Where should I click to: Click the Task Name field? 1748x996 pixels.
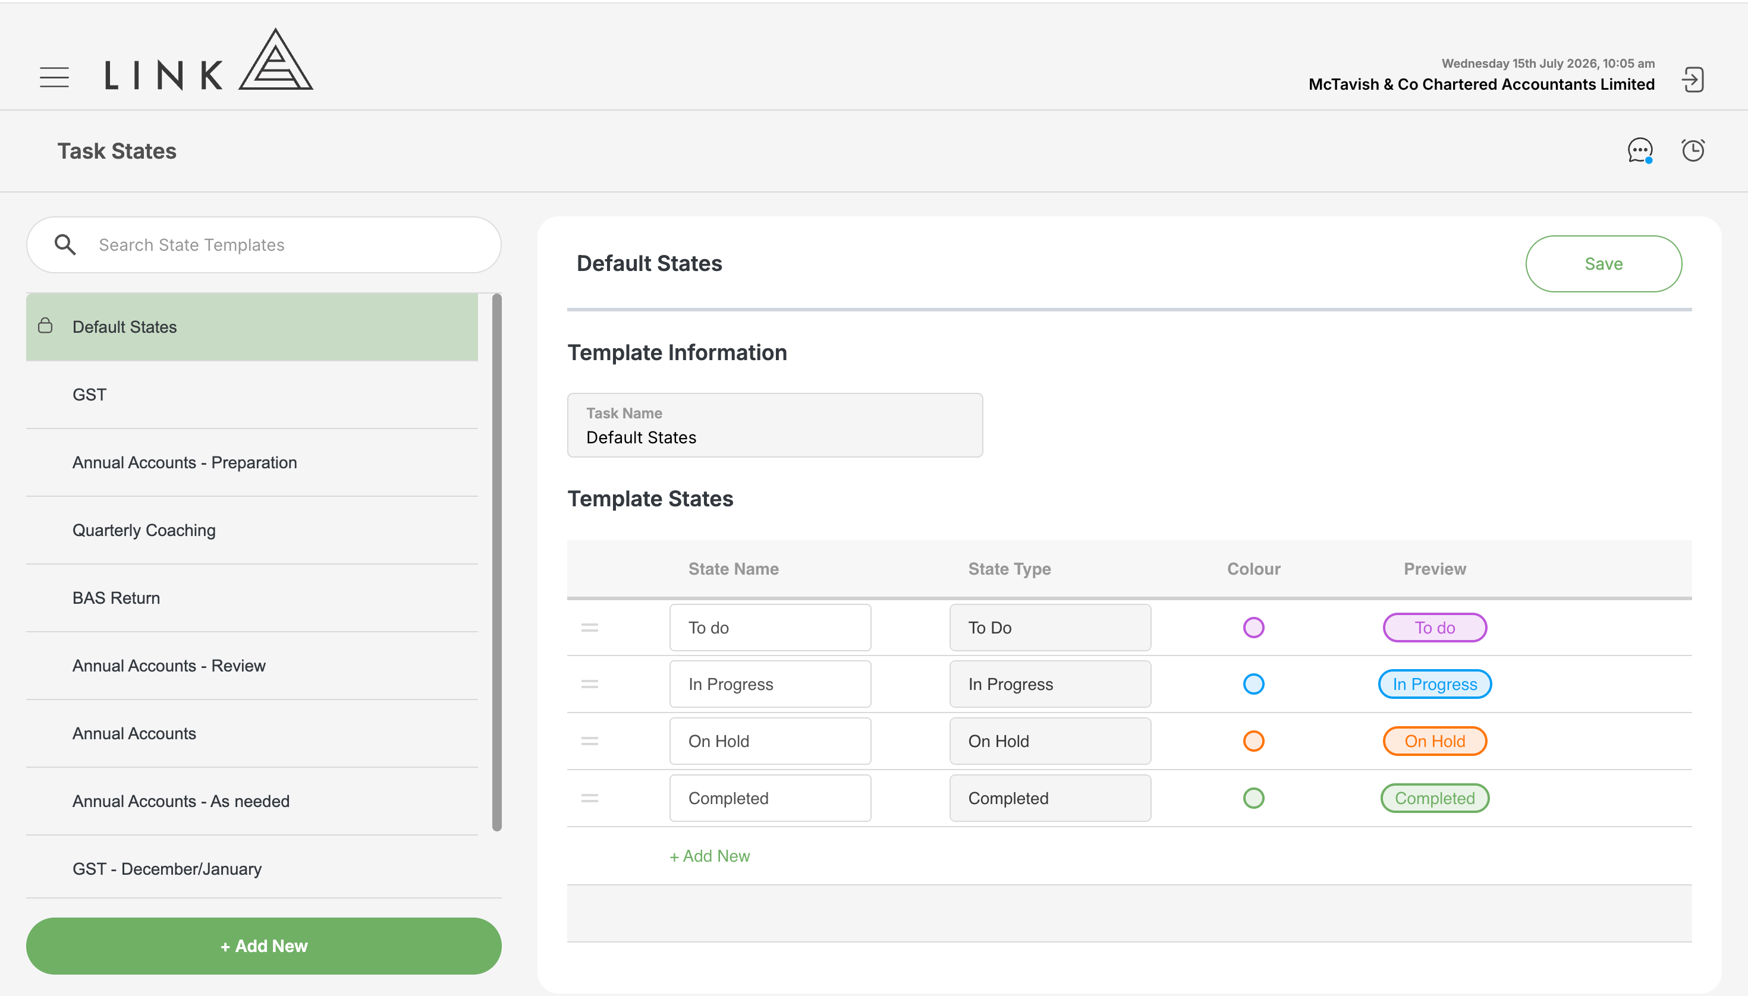pos(775,425)
